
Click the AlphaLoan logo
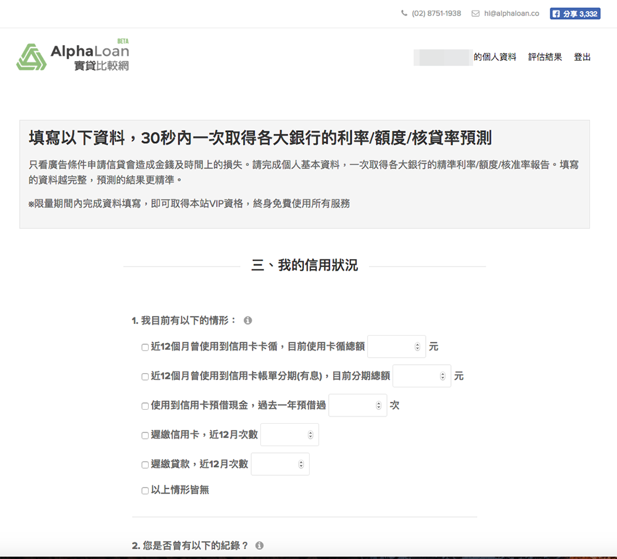[x=73, y=57]
